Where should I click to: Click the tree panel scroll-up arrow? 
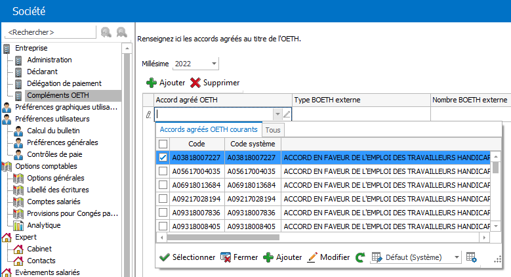pos(127,49)
